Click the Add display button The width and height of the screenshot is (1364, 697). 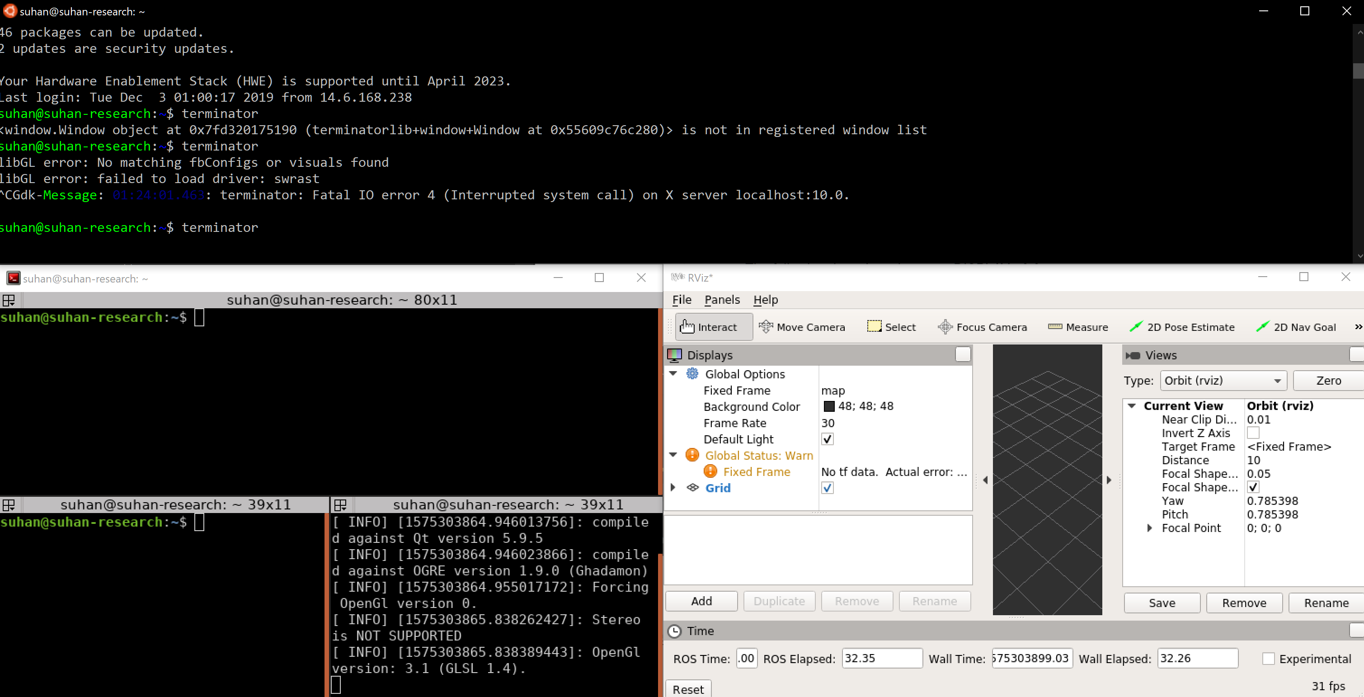click(x=701, y=601)
